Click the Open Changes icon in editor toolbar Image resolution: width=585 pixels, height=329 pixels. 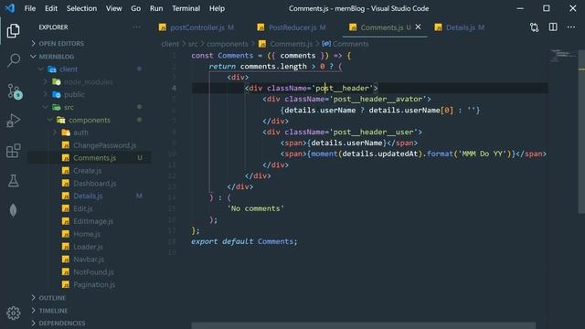[x=534, y=27]
